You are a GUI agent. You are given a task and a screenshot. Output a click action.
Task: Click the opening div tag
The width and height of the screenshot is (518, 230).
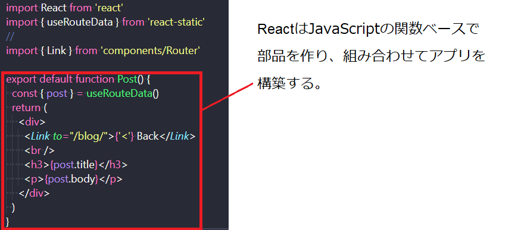click(32, 122)
